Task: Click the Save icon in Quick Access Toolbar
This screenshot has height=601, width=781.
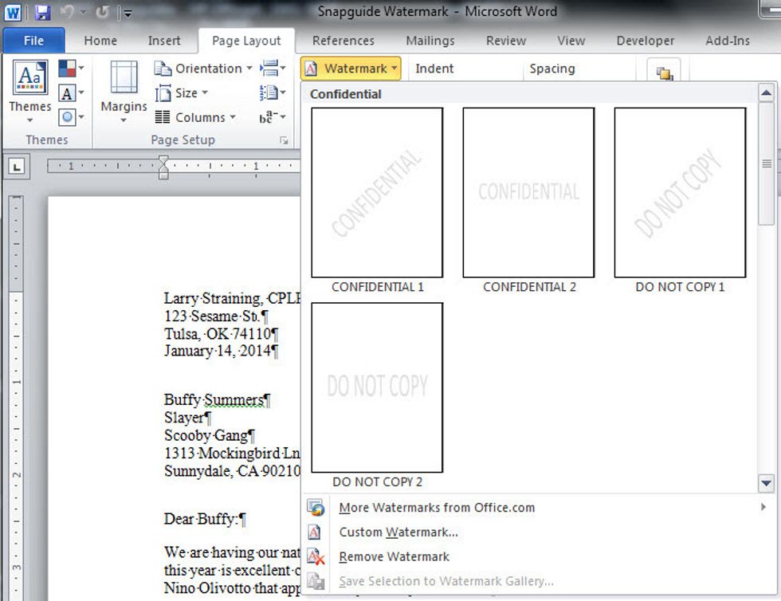Action: pyautogui.click(x=42, y=12)
